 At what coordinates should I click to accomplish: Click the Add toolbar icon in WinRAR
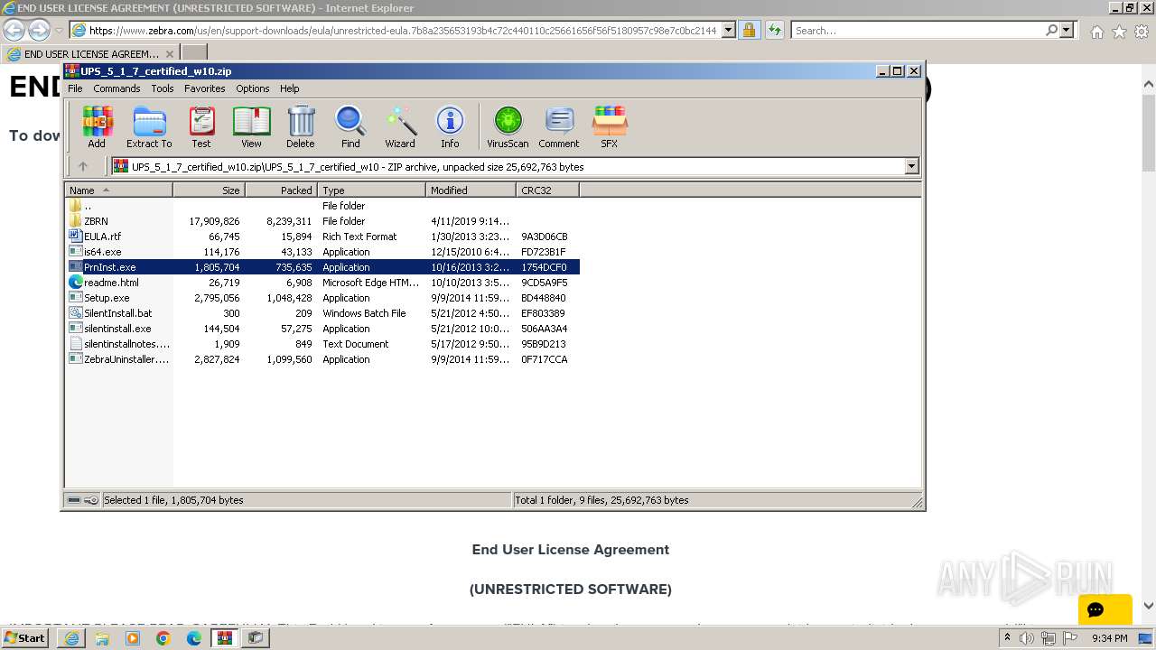click(x=97, y=126)
